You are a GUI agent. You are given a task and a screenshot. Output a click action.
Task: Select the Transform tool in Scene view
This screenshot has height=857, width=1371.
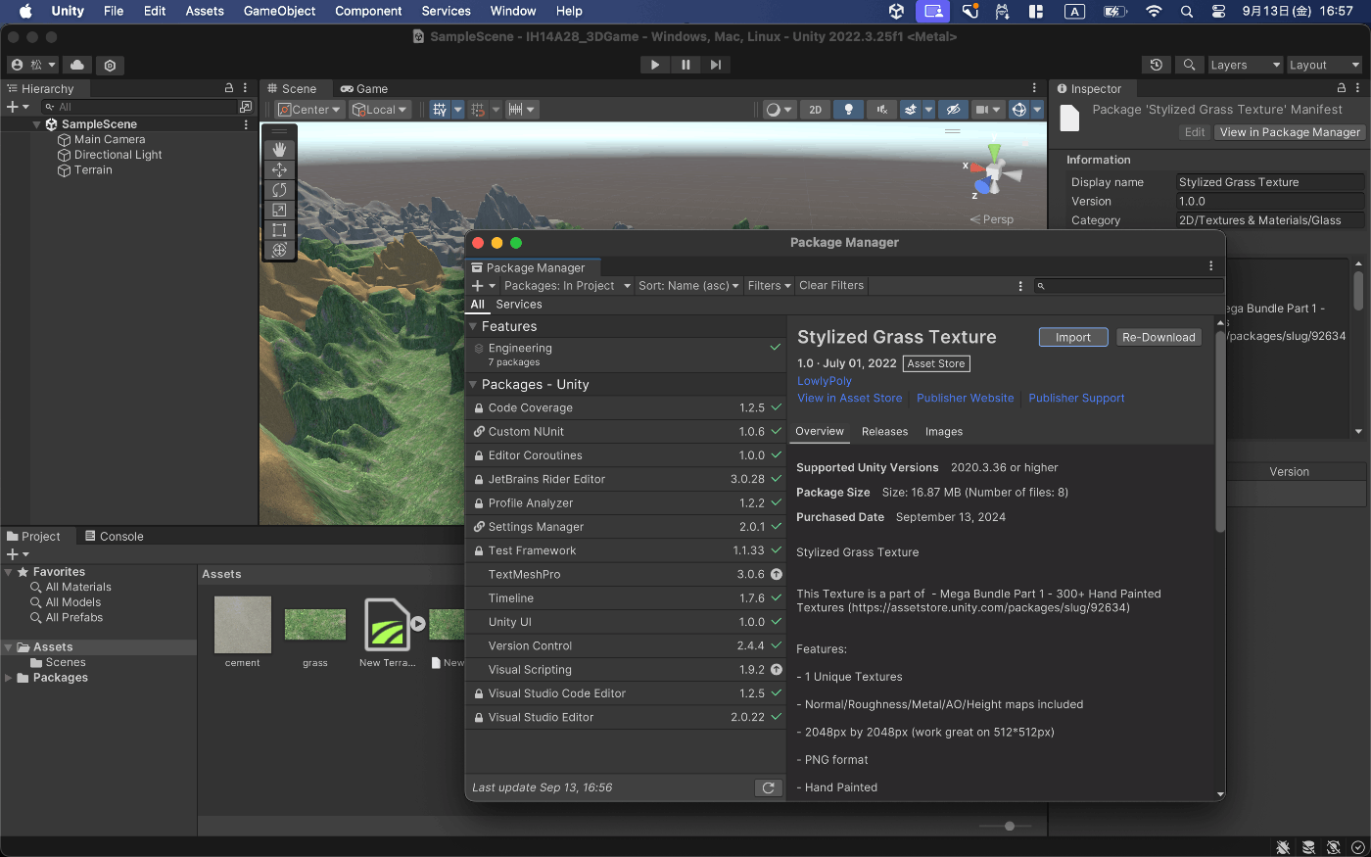pos(279,250)
